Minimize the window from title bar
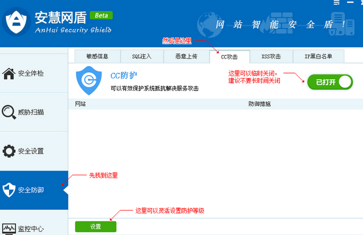Image resolution: width=363 pixels, height=235 pixels. click(x=350, y=2)
